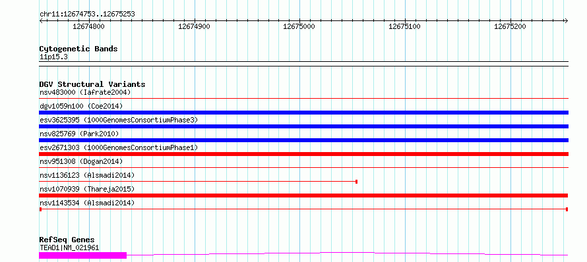This screenshot has width=587, height=262.
Task: Open variant nsv483000 (Iafrate2004) label
Action: pyautogui.click(x=85, y=92)
